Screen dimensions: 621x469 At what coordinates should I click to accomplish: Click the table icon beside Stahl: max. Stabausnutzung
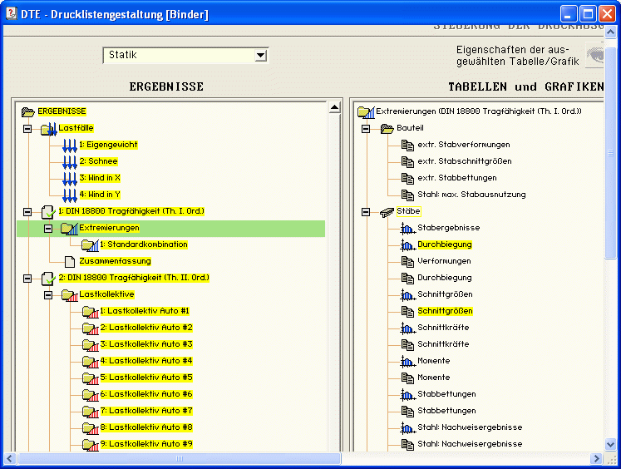click(x=407, y=195)
